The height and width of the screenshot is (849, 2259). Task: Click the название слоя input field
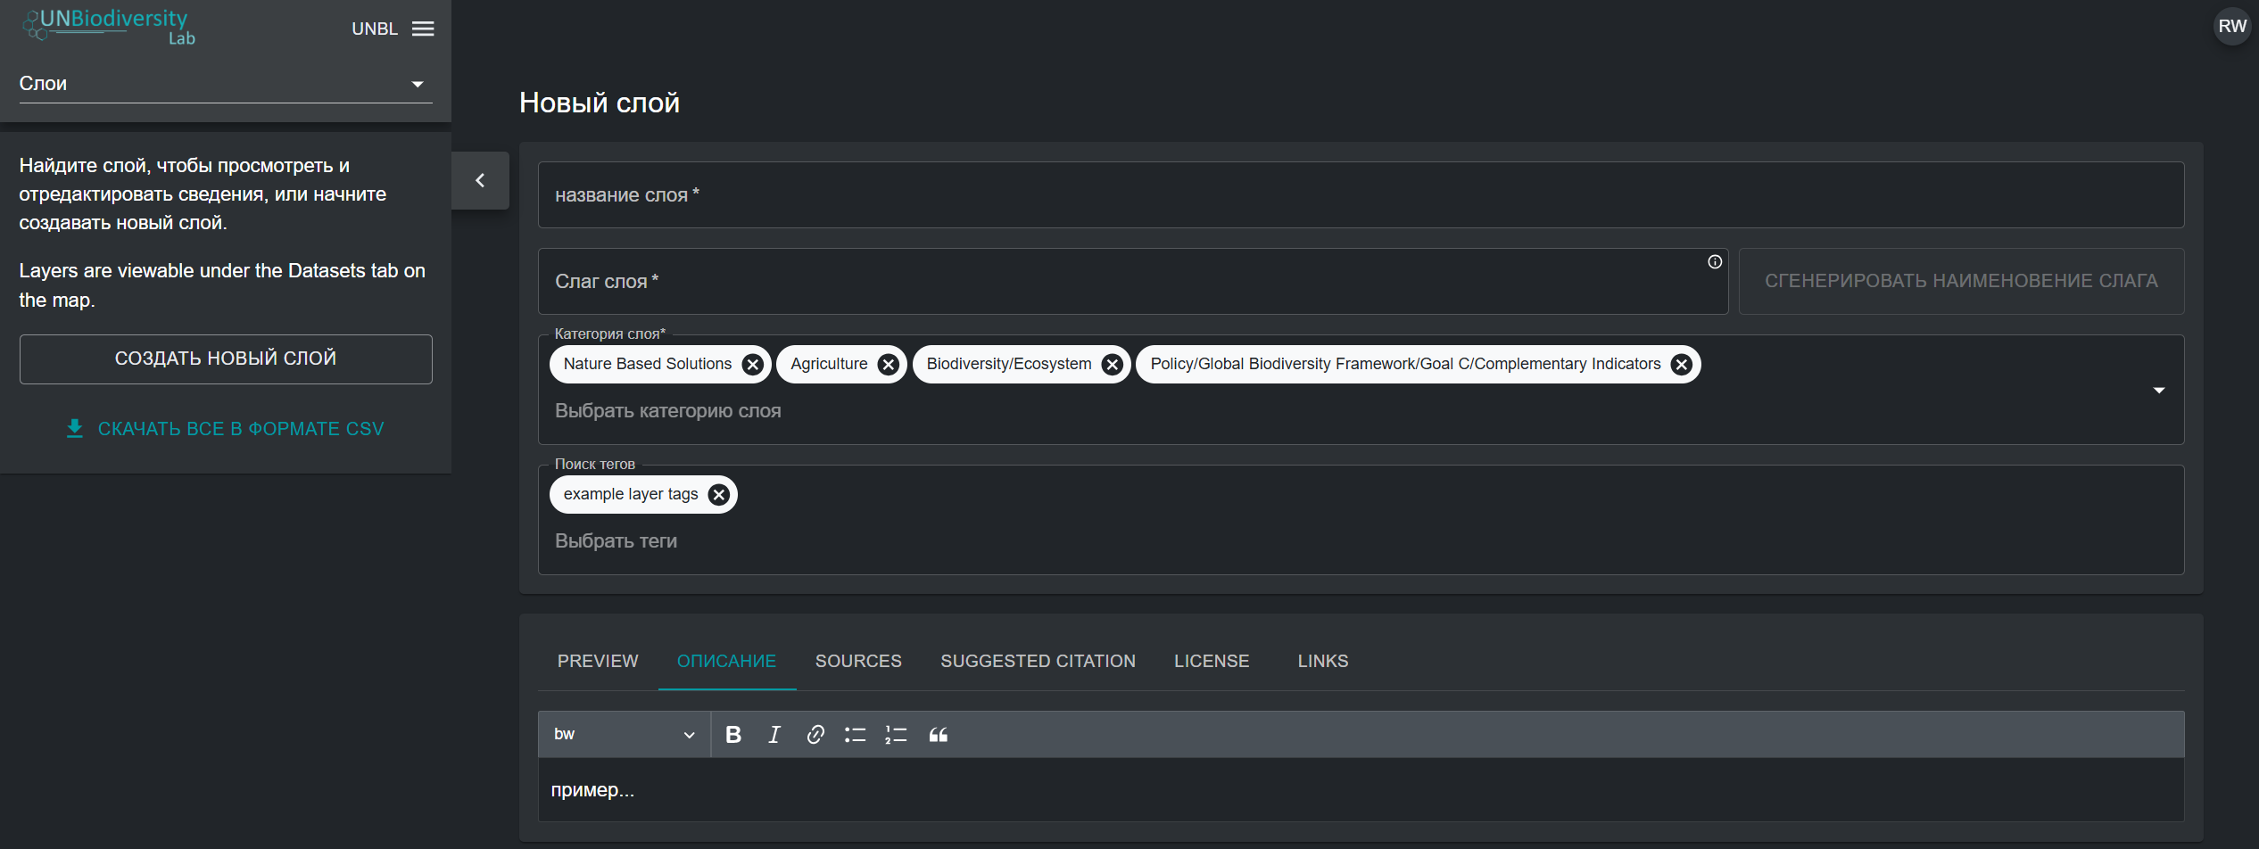coord(1360,194)
